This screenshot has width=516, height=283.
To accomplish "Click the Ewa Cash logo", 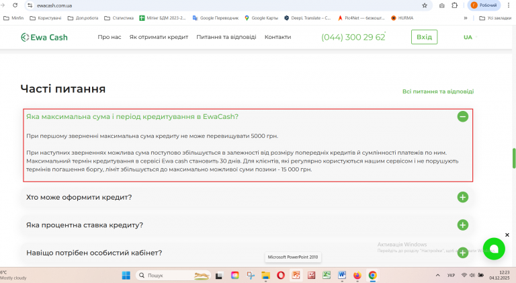I will pos(44,37).
